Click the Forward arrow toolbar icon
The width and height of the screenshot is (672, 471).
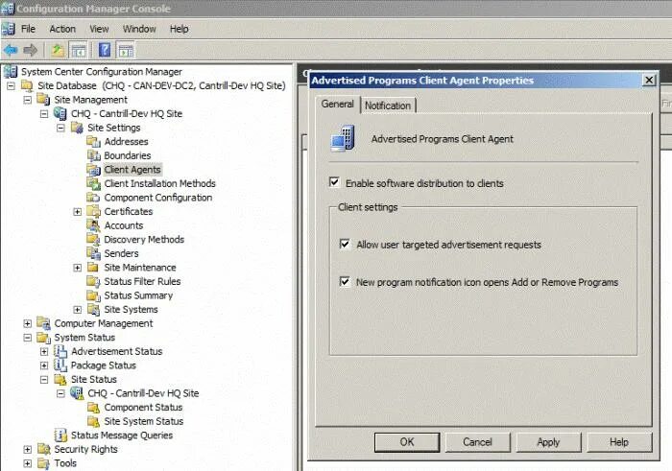click(x=30, y=51)
